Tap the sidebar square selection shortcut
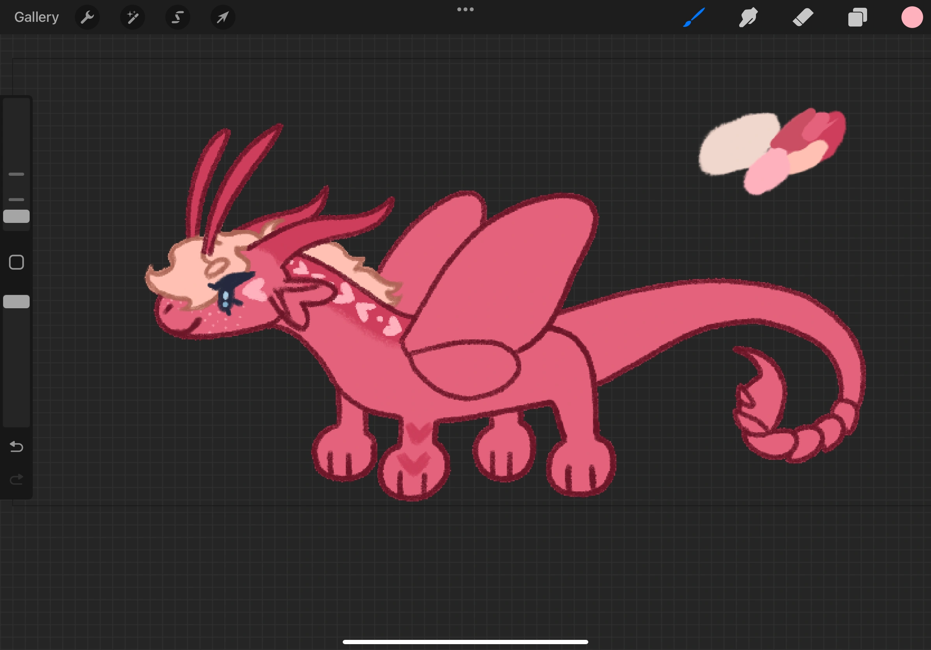This screenshot has height=650, width=931. [x=17, y=263]
